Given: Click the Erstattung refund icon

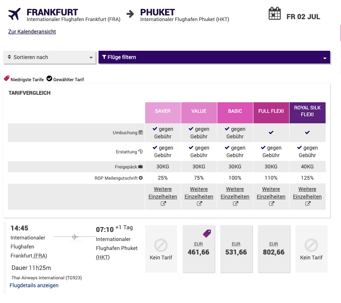Looking at the screenshot, I should [x=141, y=151].
